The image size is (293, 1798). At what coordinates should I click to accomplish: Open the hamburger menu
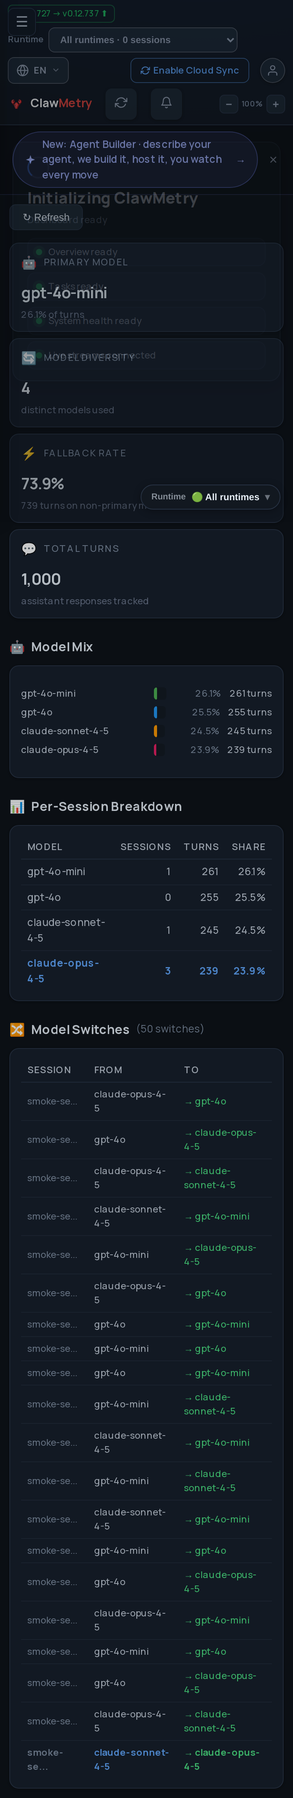pyautogui.click(x=21, y=22)
